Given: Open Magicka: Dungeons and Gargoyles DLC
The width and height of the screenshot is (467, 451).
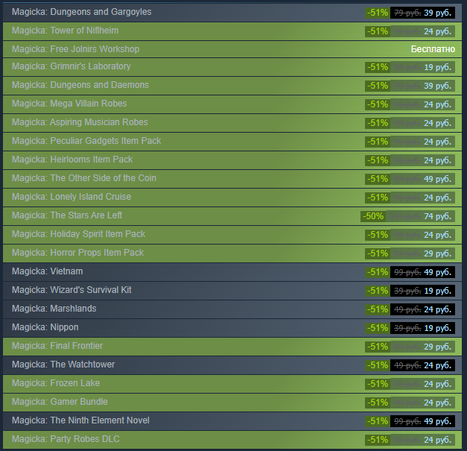Looking at the screenshot, I should click(x=232, y=13).
